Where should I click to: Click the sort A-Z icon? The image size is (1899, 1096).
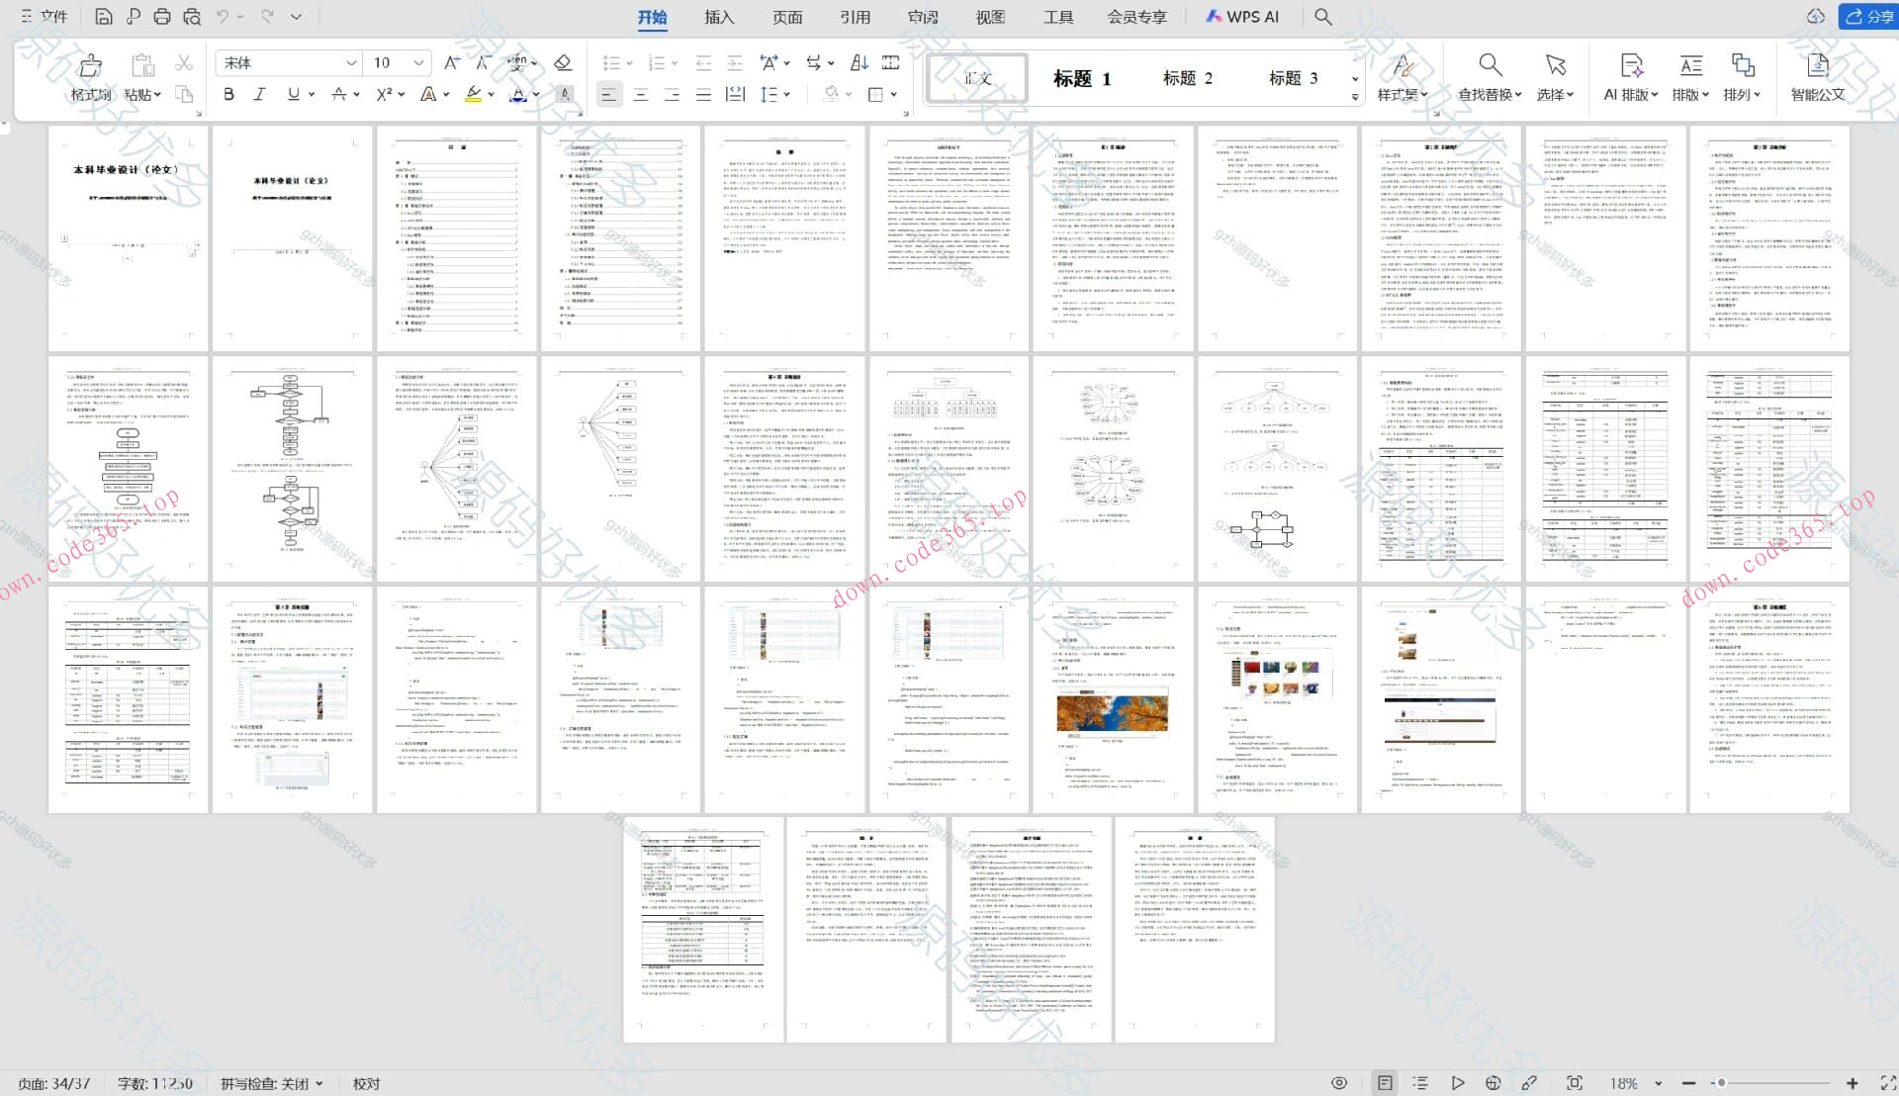pyautogui.click(x=859, y=62)
